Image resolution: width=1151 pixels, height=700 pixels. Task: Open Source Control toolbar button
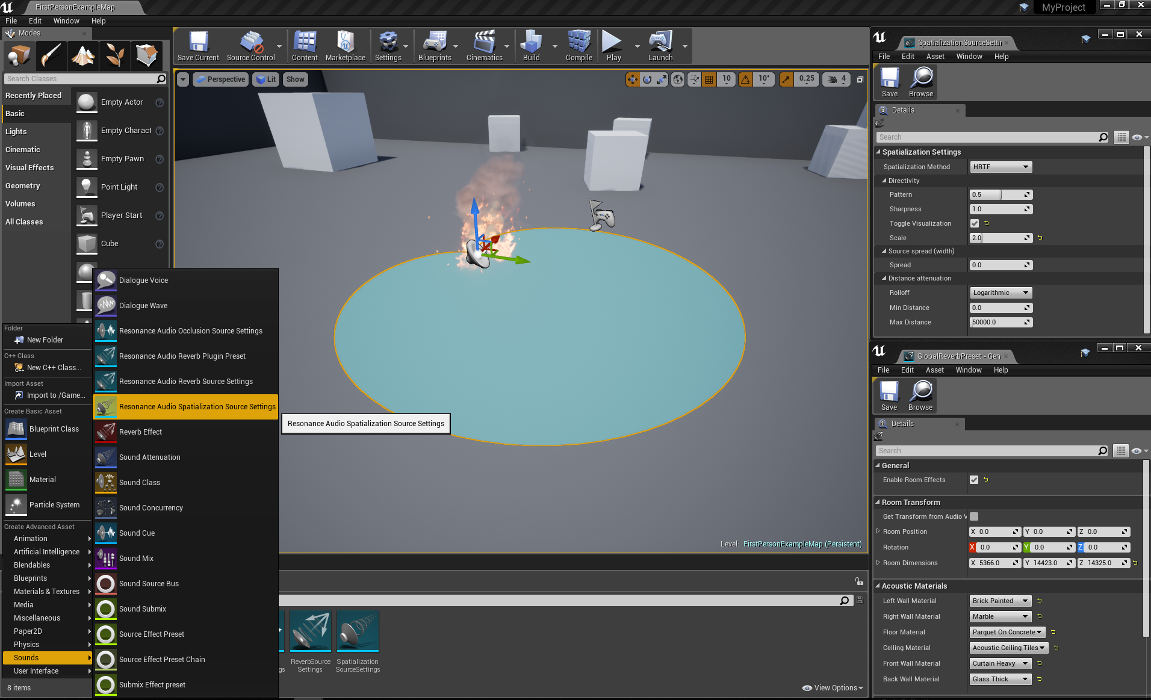point(250,46)
